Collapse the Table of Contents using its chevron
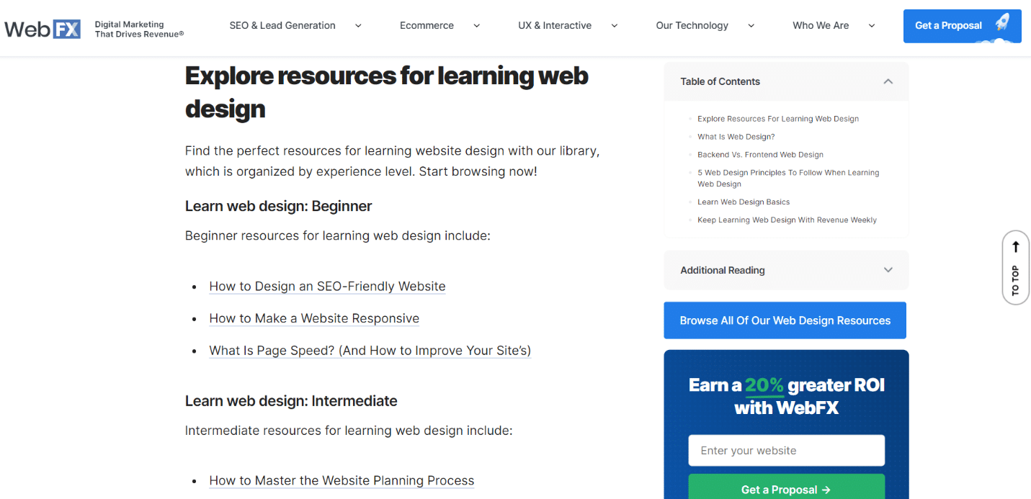Screen dimensions: 1031x499 pos(888,81)
